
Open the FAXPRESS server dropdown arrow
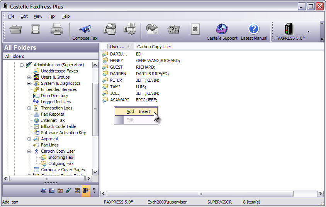pos(308,32)
